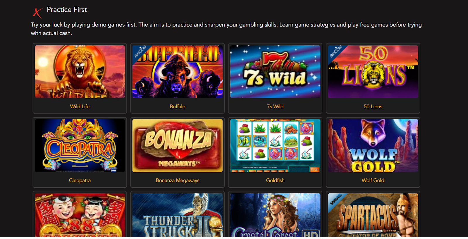The image size is (468, 239).
Task: Open the Wild Life lion game thumbnail
Action: (80, 72)
